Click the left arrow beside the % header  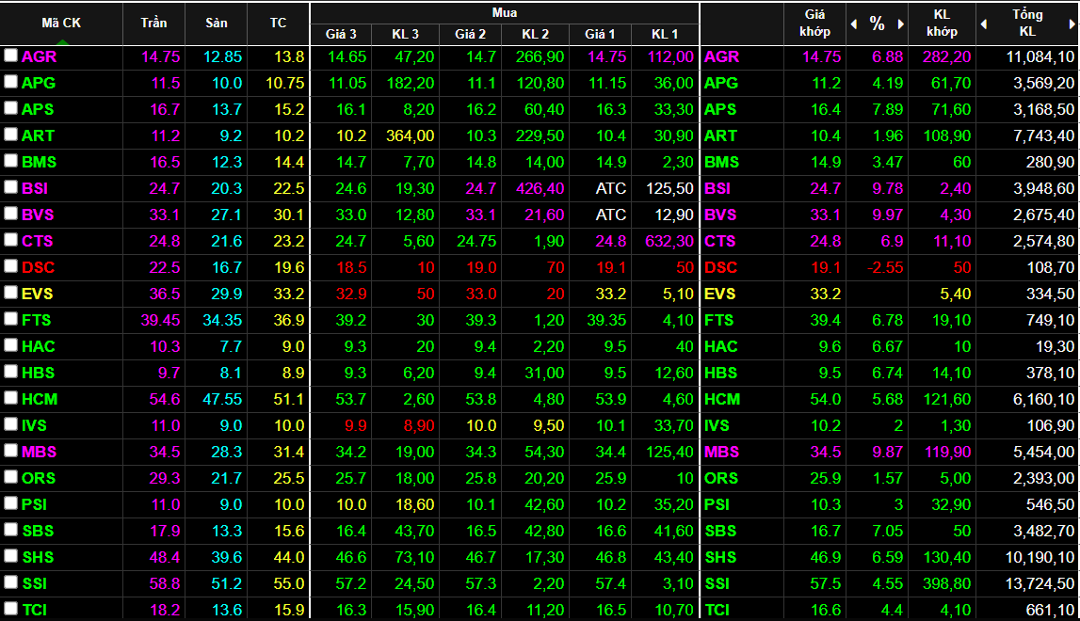pos(854,24)
